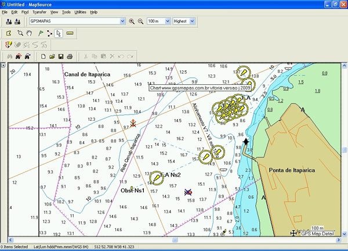Toggle the Selection arrow tool
The image size is (348, 251).
pos(59,33)
